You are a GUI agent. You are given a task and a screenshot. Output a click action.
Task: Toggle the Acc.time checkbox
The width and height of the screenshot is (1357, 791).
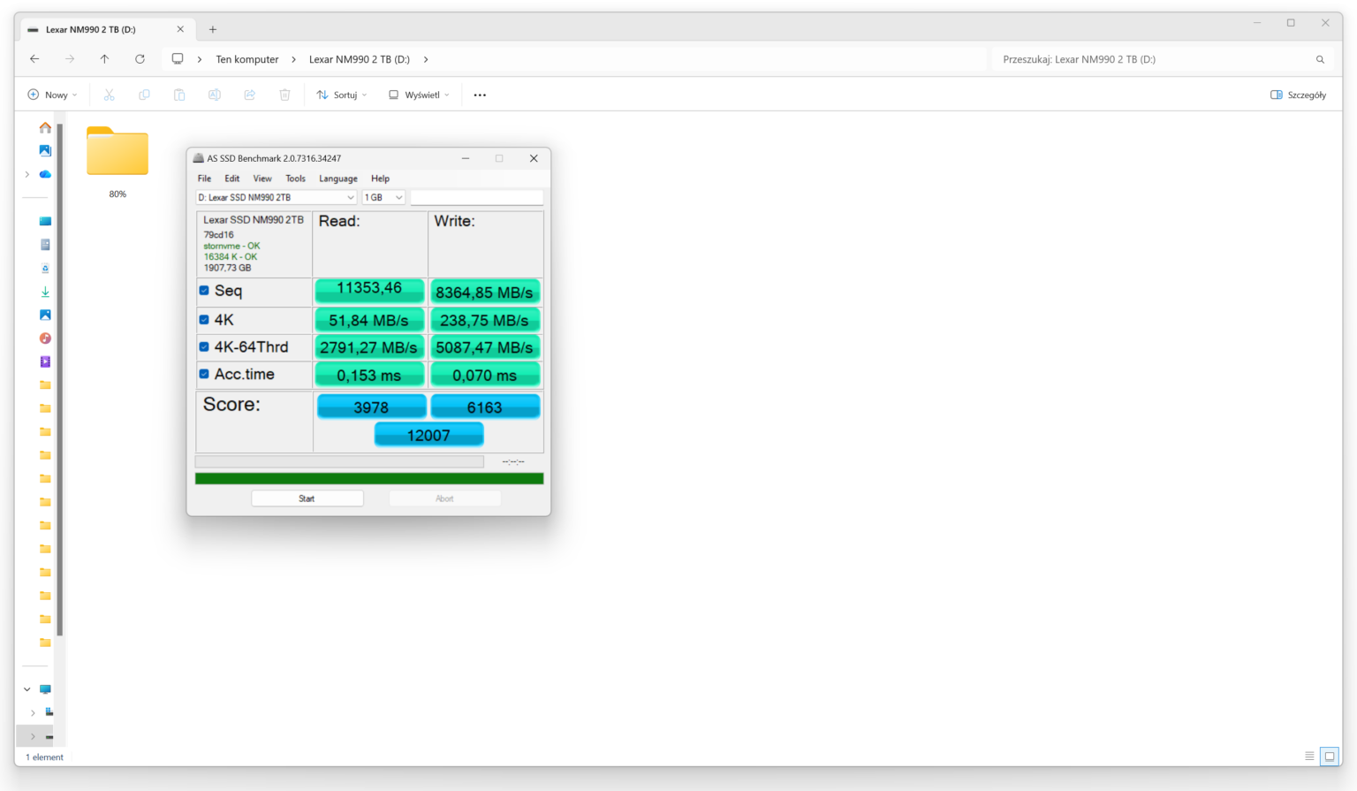204,375
